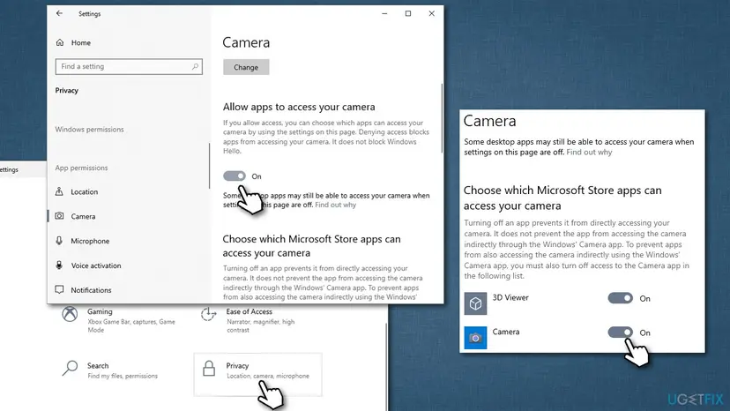730x411 pixels.
Task: Click the Settings sidebar scrollbar
Action: [x=209, y=166]
